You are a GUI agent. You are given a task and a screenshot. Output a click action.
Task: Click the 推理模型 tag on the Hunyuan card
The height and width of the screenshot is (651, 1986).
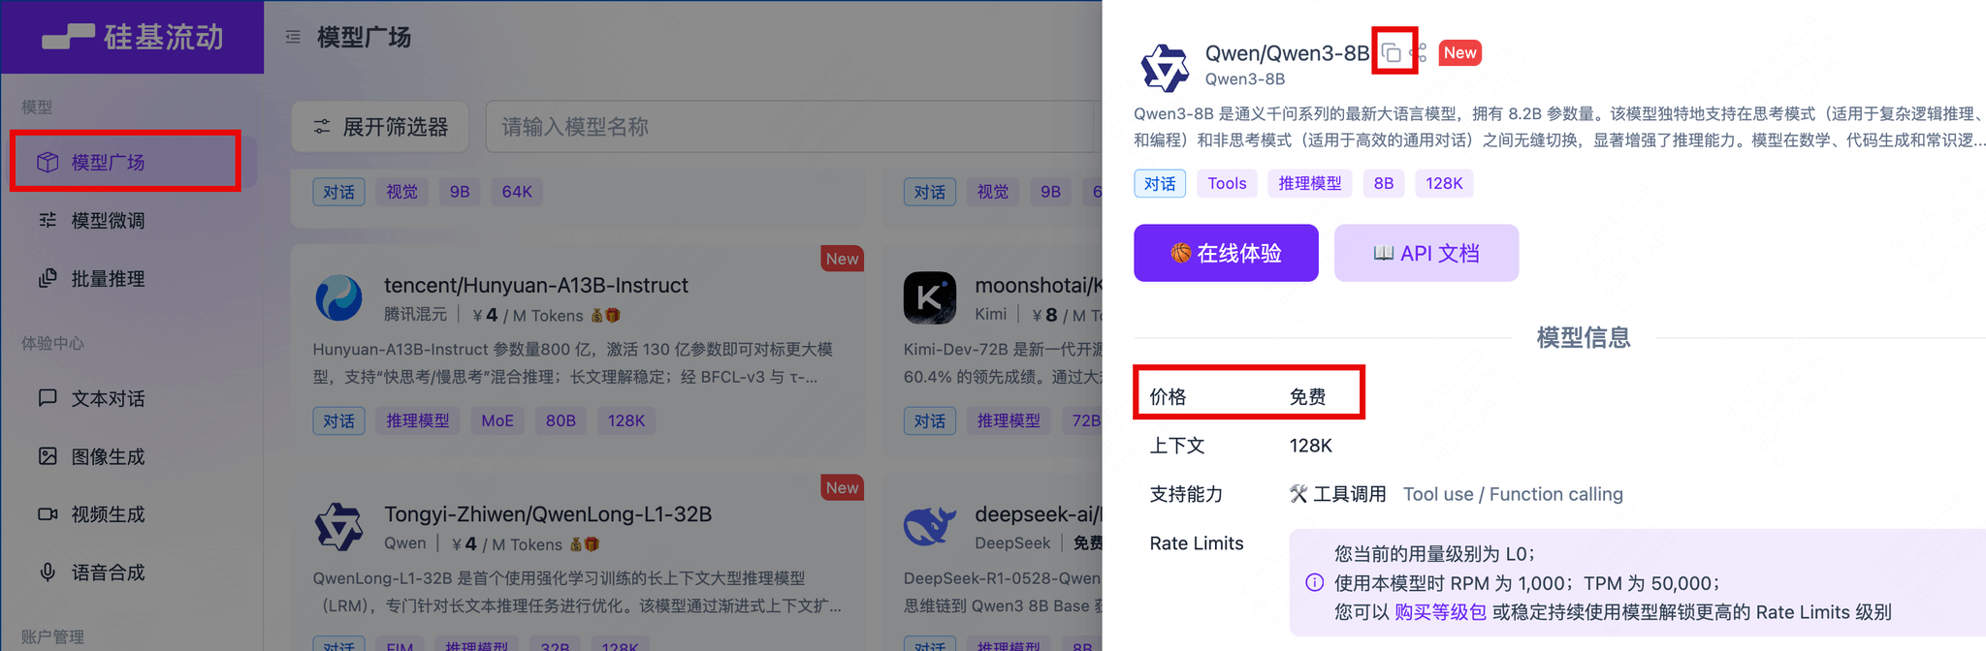tap(418, 420)
